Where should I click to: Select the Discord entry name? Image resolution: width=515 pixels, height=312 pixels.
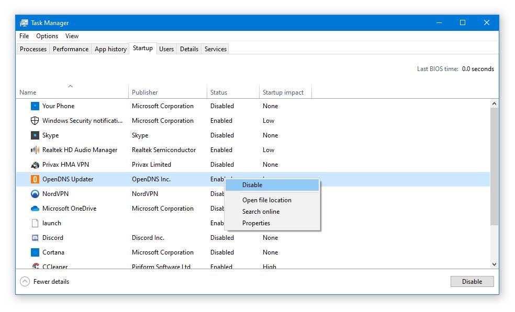click(52, 238)
